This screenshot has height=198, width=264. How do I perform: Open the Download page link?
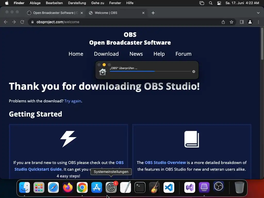(x=106, y=54)
